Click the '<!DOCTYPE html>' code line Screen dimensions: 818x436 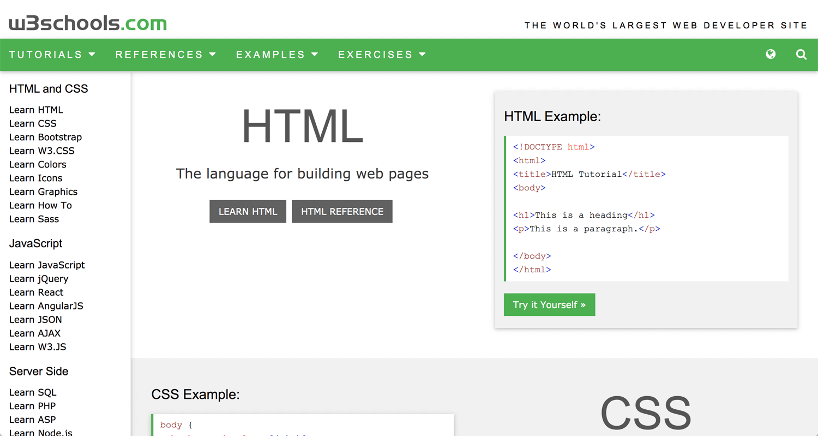[554, 147]
